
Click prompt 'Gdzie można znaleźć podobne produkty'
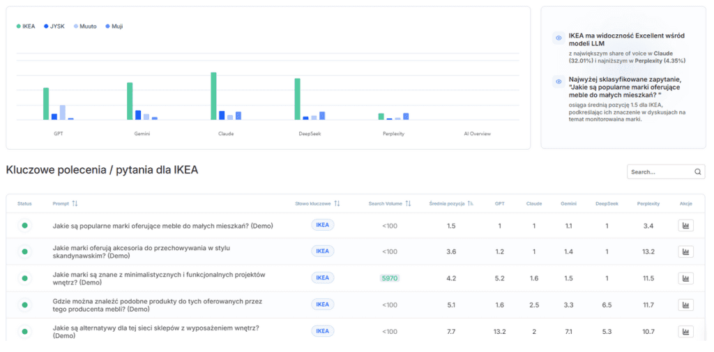[x=158, y=305]
